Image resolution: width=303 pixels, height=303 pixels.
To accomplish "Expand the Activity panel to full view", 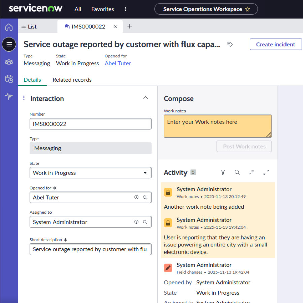I will click(266, 172).
